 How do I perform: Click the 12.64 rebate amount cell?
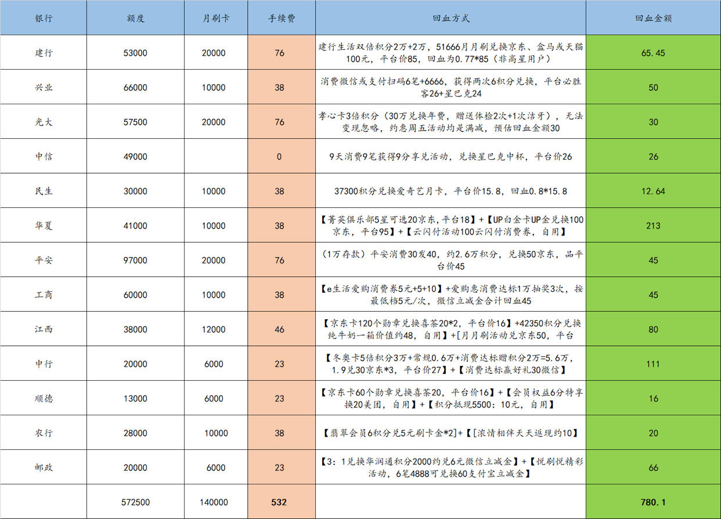coord(653,191)
